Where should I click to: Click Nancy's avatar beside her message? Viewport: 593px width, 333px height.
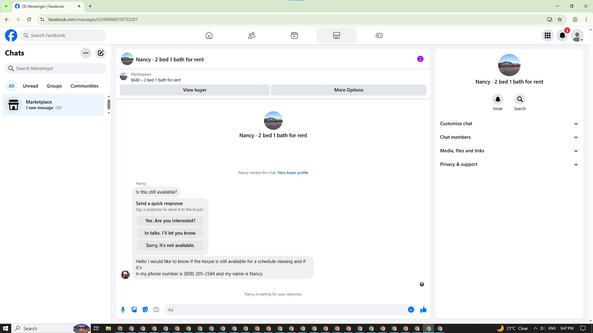click(125, 275)
